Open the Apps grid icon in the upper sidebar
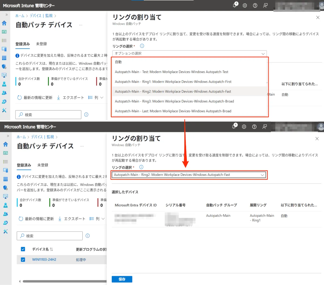Image resolution: width=324 pixels, height=285 pixels. point(4,58)
